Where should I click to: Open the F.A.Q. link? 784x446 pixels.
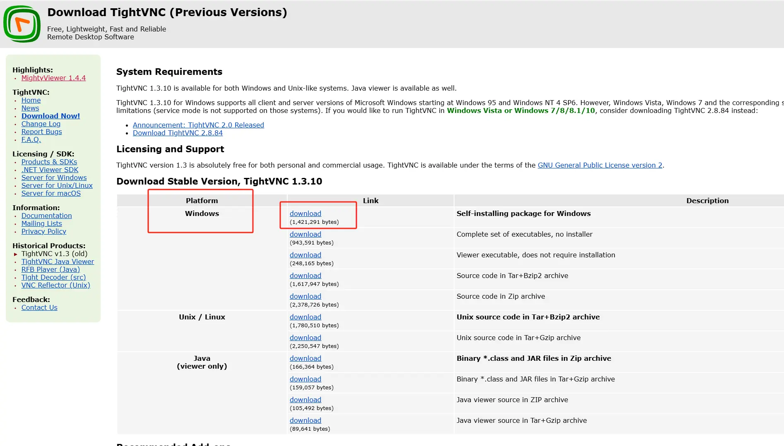[31, 139]
